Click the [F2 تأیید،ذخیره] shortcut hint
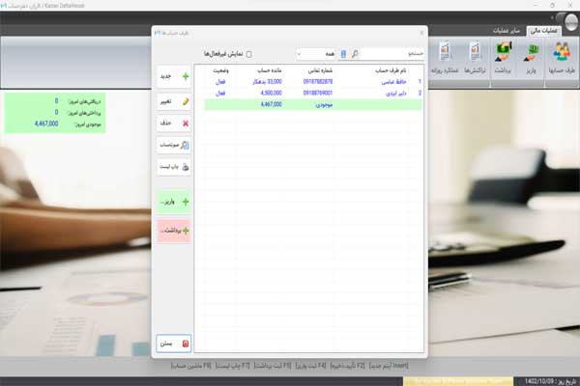The width and height of the screenshot is (580, 386). tap(348, 366)
